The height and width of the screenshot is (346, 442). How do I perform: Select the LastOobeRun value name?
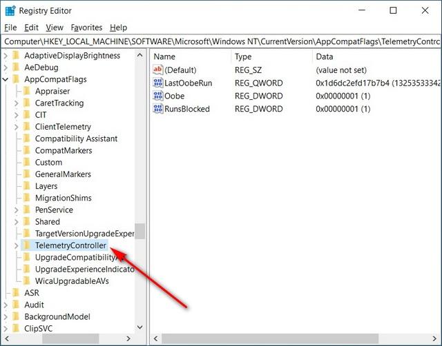[189, 83]
